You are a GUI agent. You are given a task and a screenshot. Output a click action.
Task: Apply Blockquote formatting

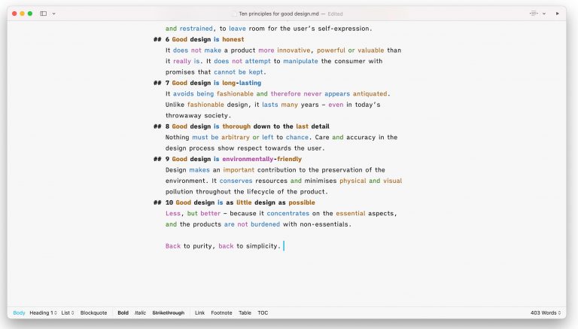[x=93, y=312]
